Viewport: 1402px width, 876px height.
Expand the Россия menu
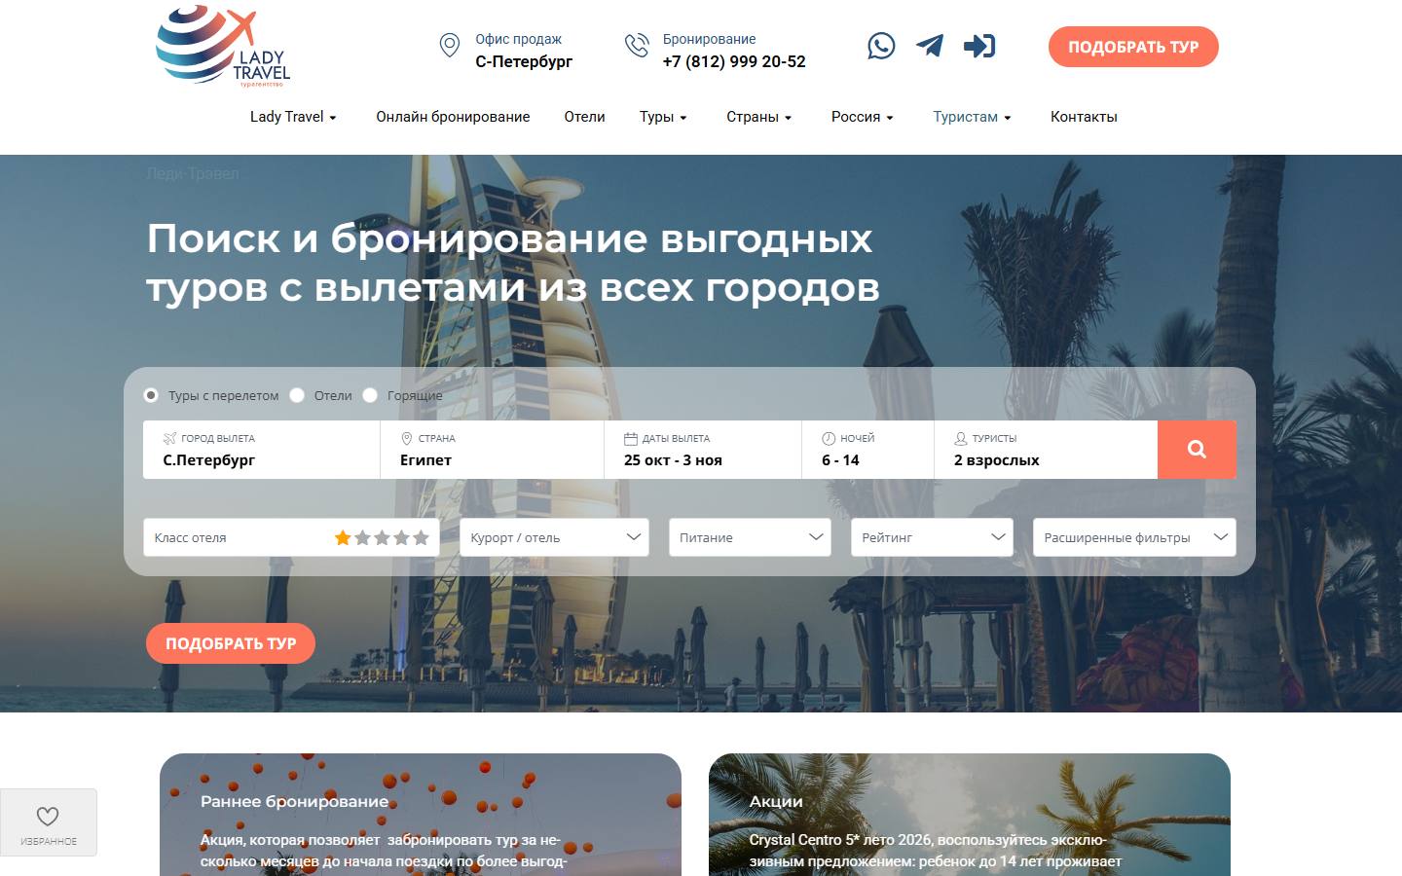[x=862, y=117]
